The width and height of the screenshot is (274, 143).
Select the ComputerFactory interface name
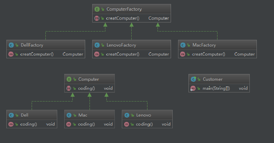(x=124, y=9)
